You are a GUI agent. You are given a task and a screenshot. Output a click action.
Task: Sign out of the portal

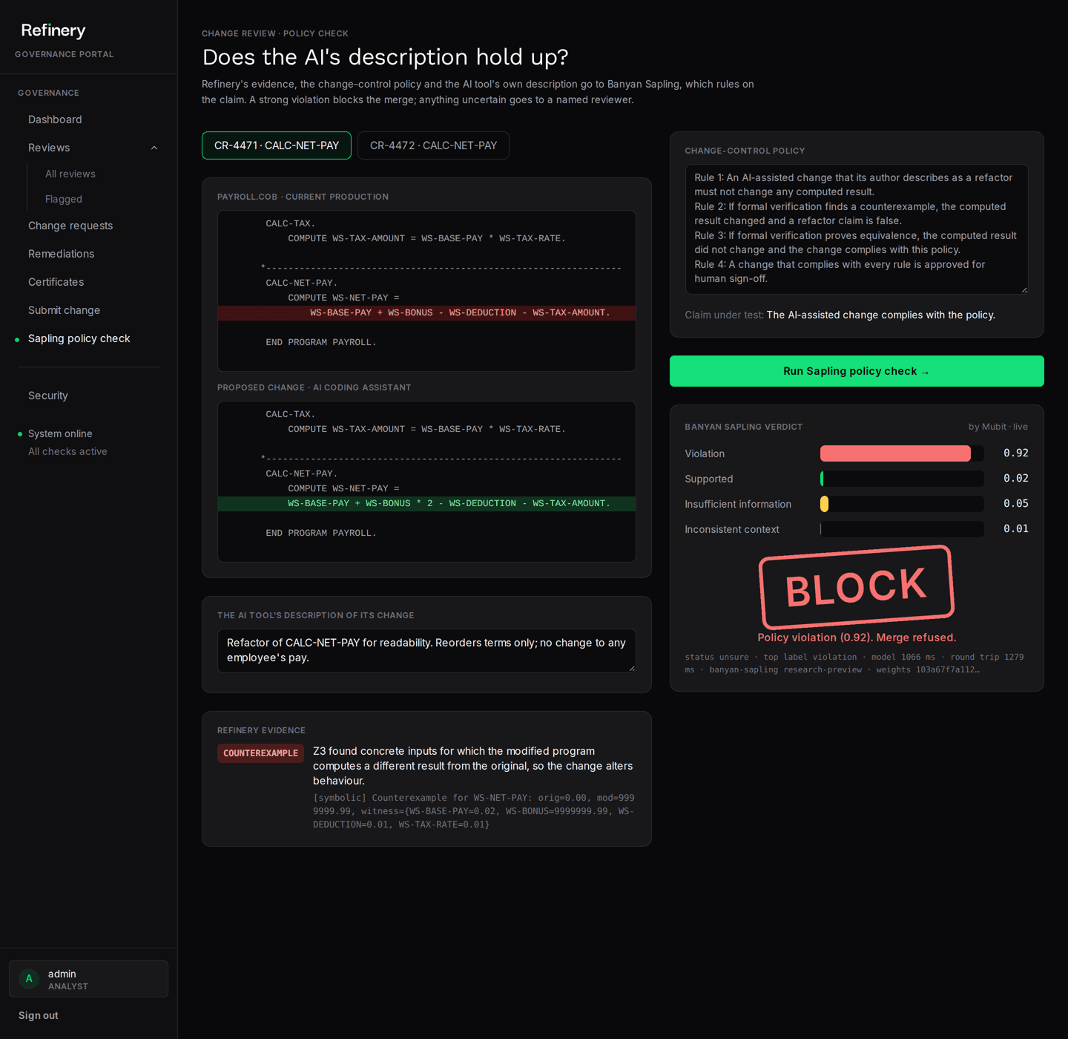[39, 1015]
